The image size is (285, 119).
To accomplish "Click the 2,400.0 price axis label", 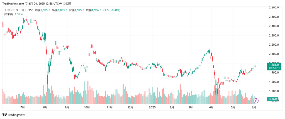I will (x=274, y=26).
